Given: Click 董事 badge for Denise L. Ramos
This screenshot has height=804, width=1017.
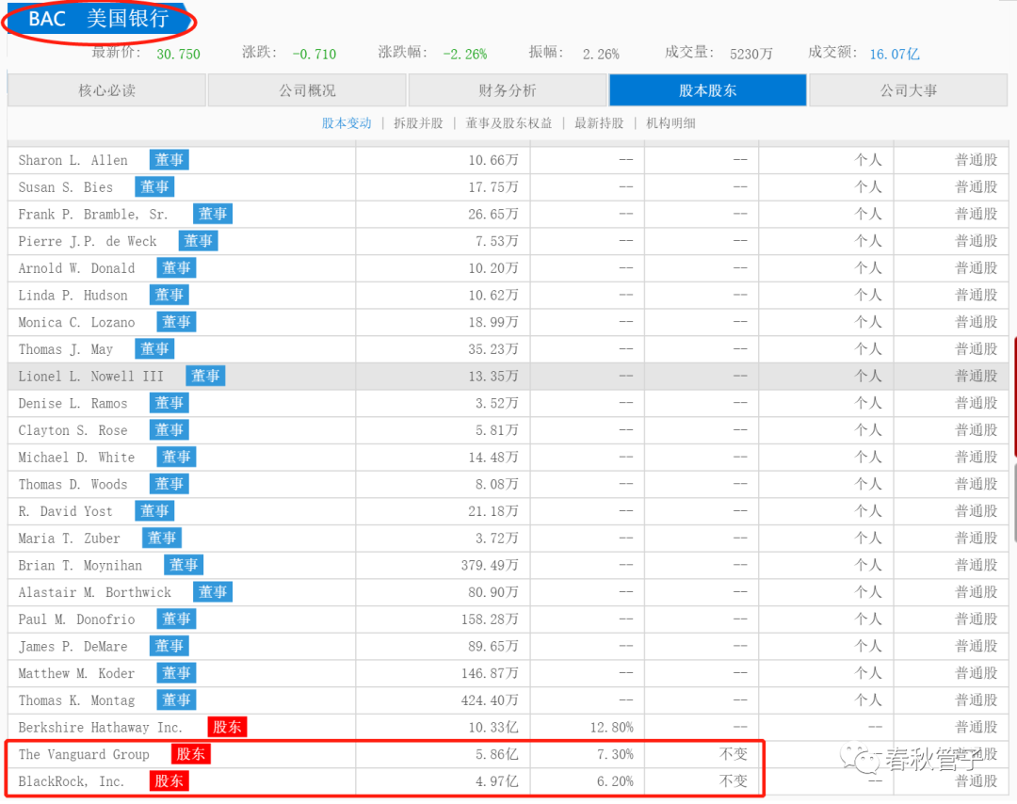Looking at the screenshot, I should click(x=169, y=403).
